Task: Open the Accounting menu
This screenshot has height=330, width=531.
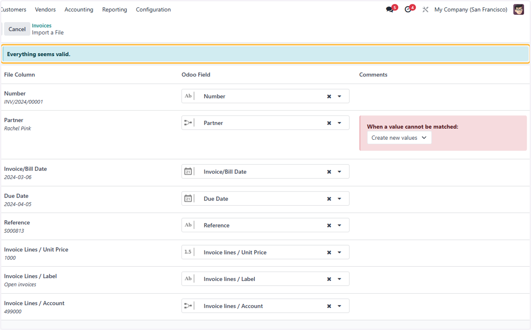Action: pos(79,9)
